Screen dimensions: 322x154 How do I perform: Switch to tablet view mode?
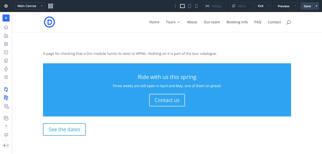point(189,6)
